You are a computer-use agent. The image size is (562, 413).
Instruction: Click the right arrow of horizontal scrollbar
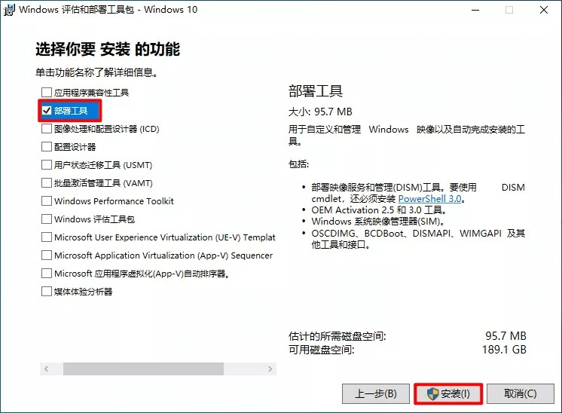[x=270, y=369]
